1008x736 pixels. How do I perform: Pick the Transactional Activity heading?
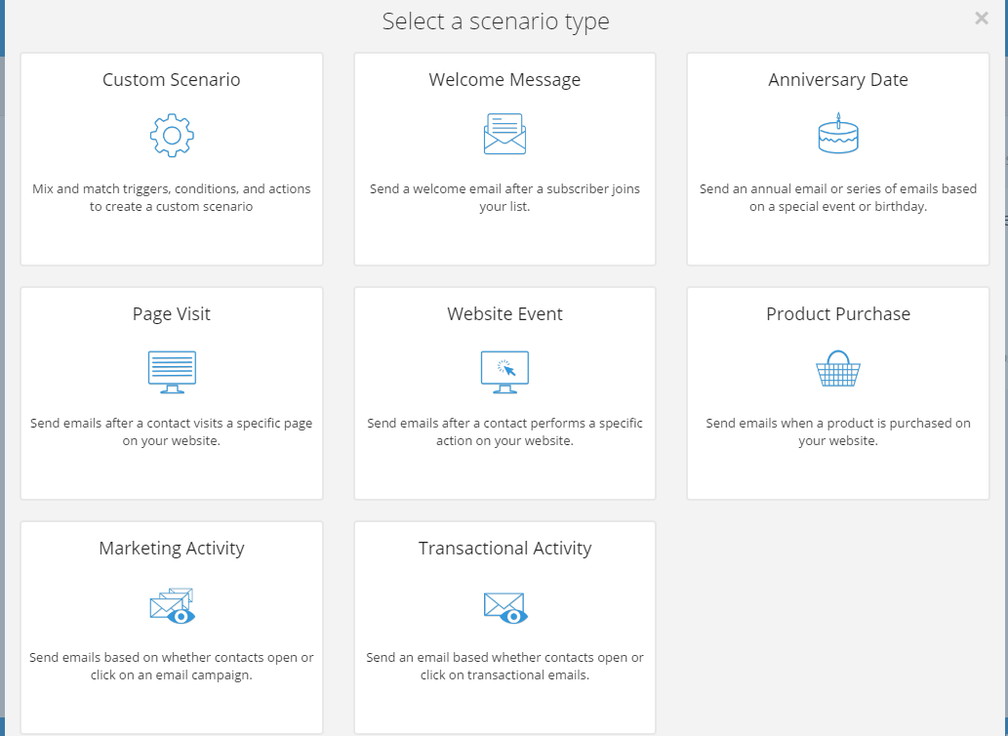(504, 549)
